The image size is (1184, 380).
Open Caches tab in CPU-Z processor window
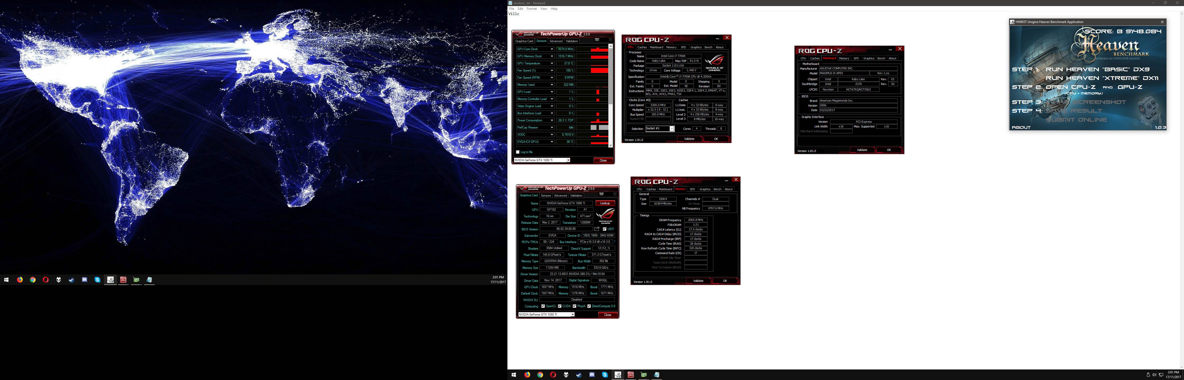point(642,47)
